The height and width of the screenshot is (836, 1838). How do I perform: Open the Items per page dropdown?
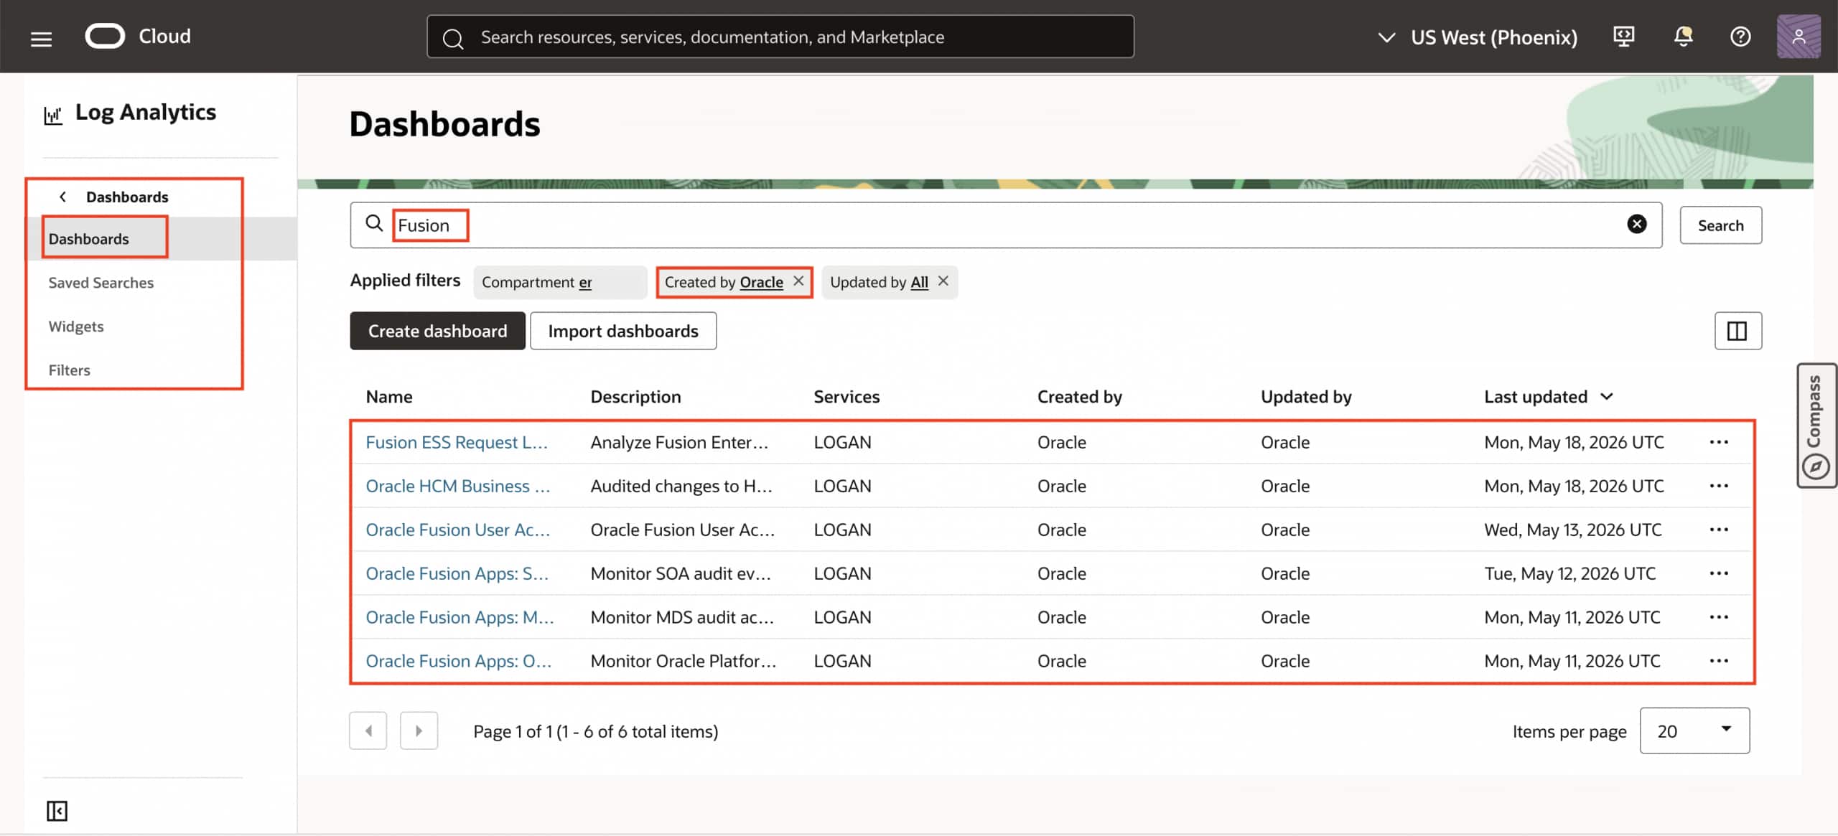[1694, 731]
